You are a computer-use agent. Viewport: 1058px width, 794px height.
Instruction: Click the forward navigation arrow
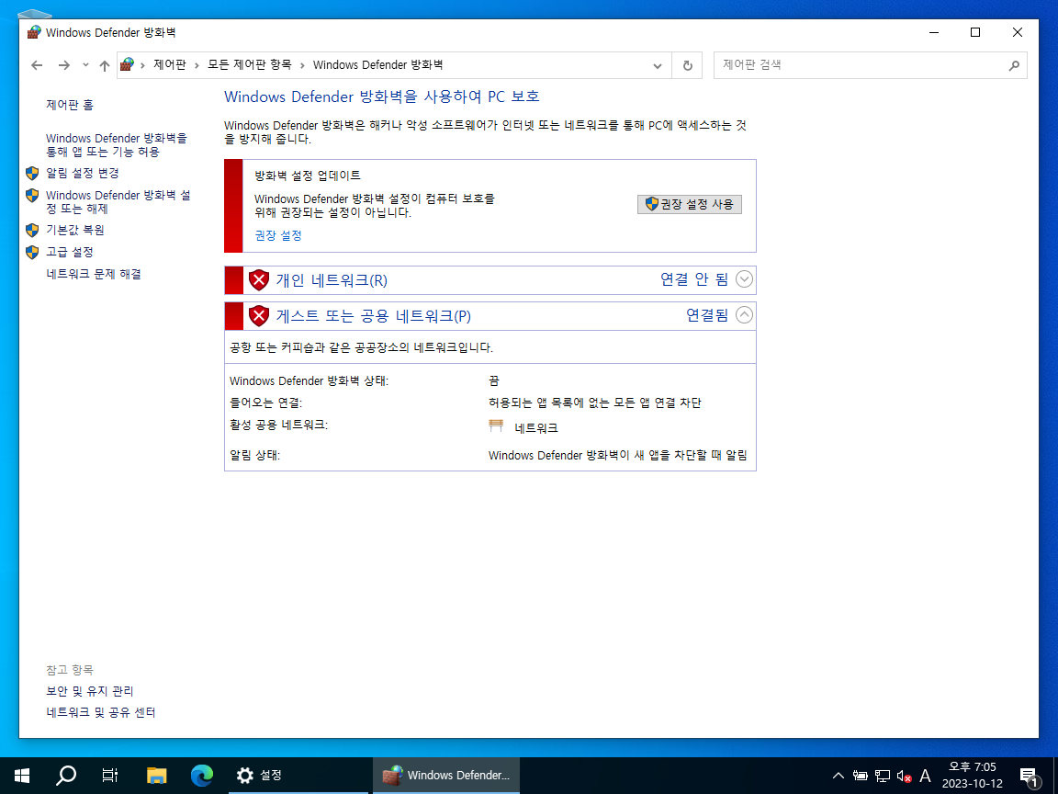[64, 65]
